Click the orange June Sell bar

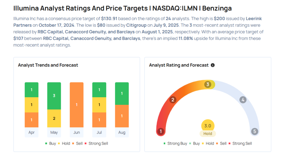tap(77, 105)
